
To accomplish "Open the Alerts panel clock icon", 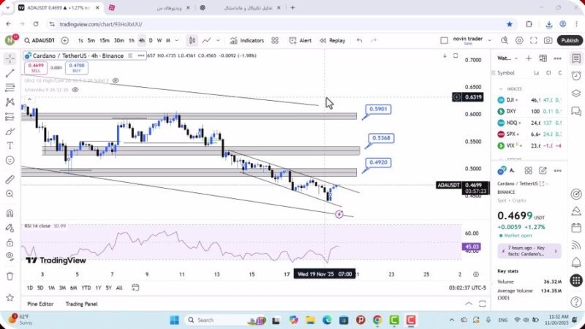I will [x=576, y=74].
